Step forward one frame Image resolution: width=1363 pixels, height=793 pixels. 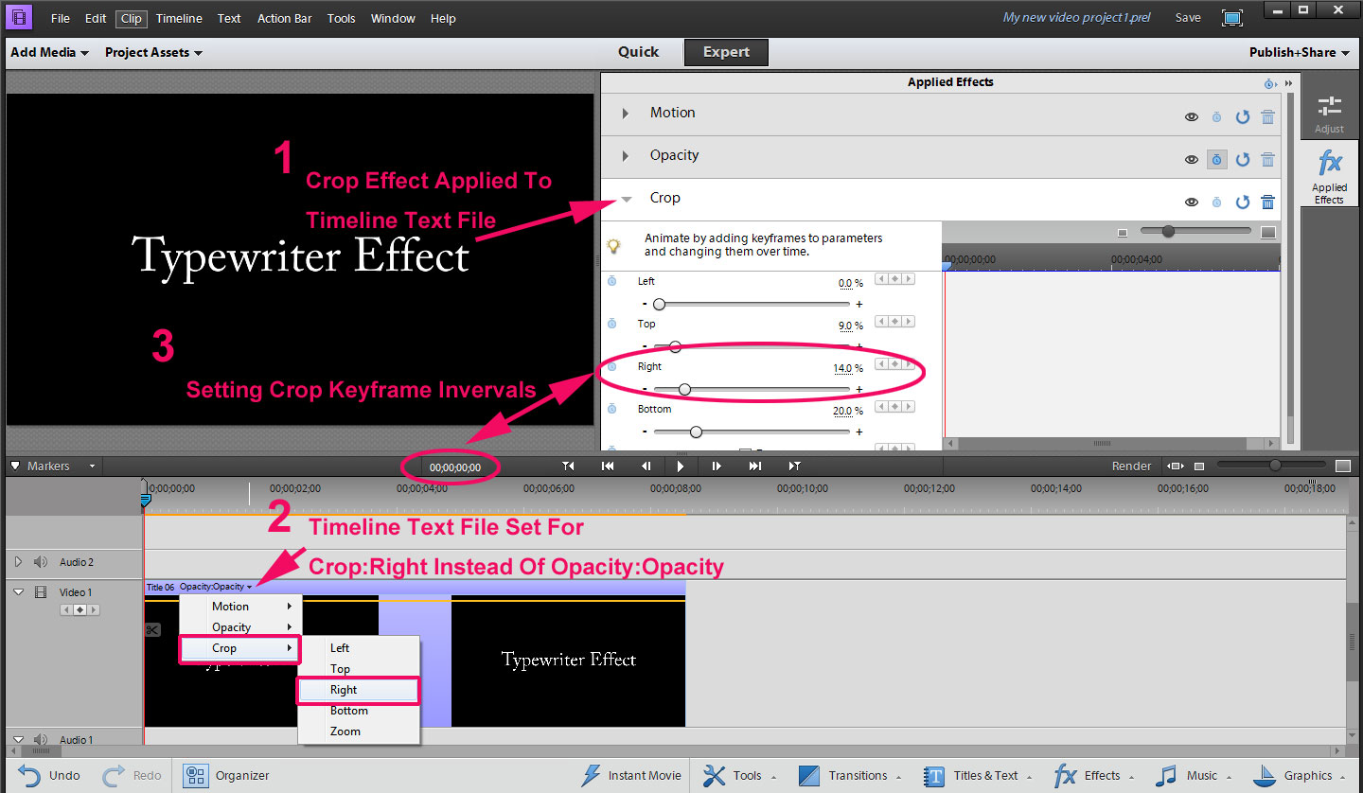click(717, 466)
